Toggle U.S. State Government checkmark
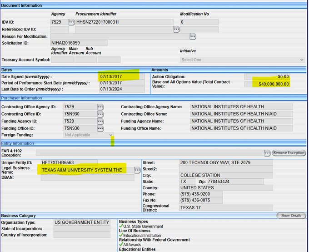The image size is (309, 252). pyautogui.click(x=121, y=226)
